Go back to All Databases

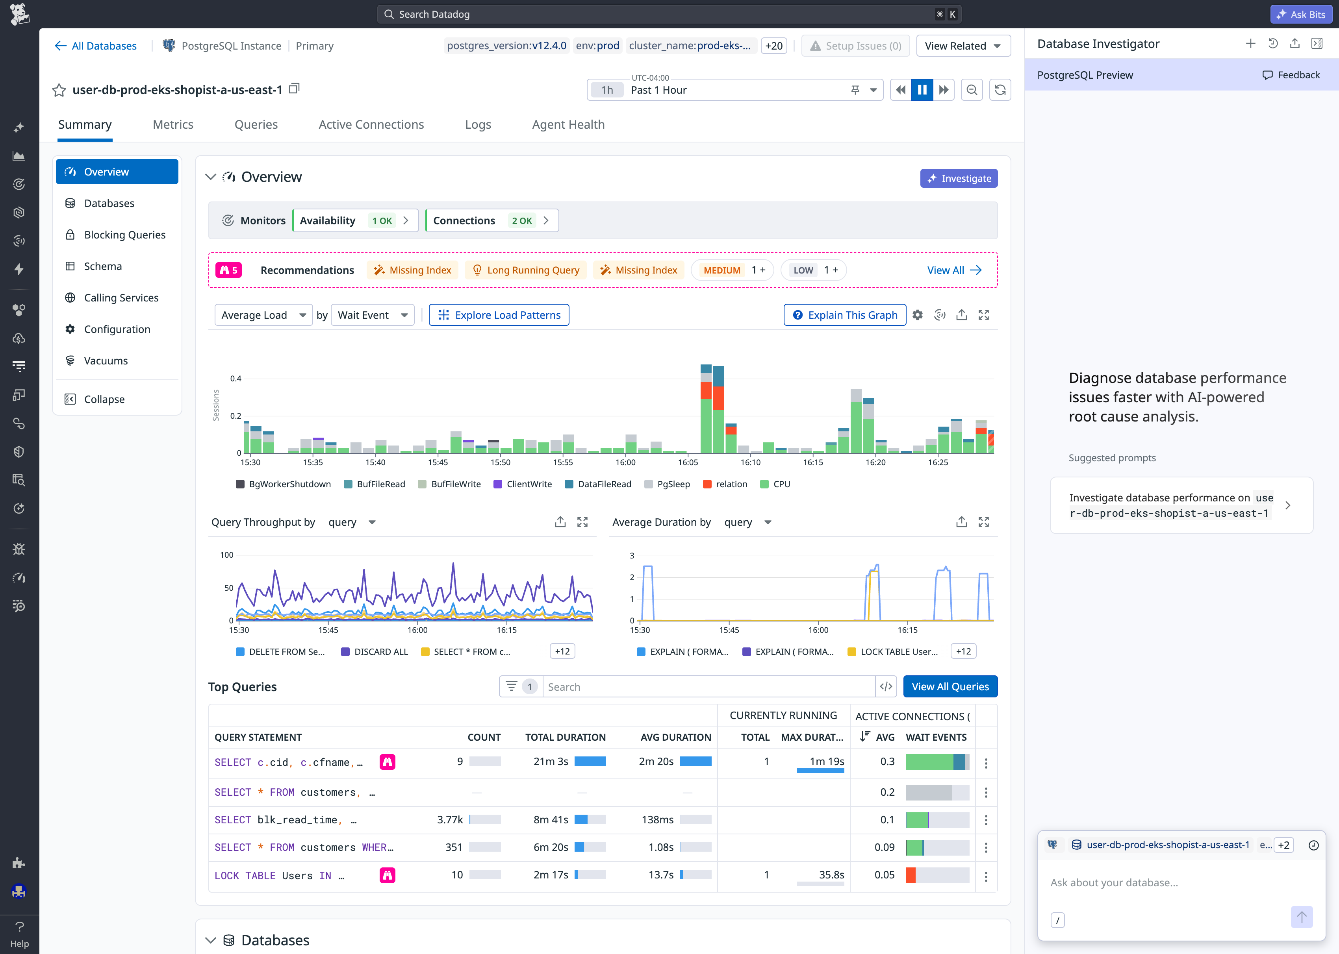[x=95, y=46]
